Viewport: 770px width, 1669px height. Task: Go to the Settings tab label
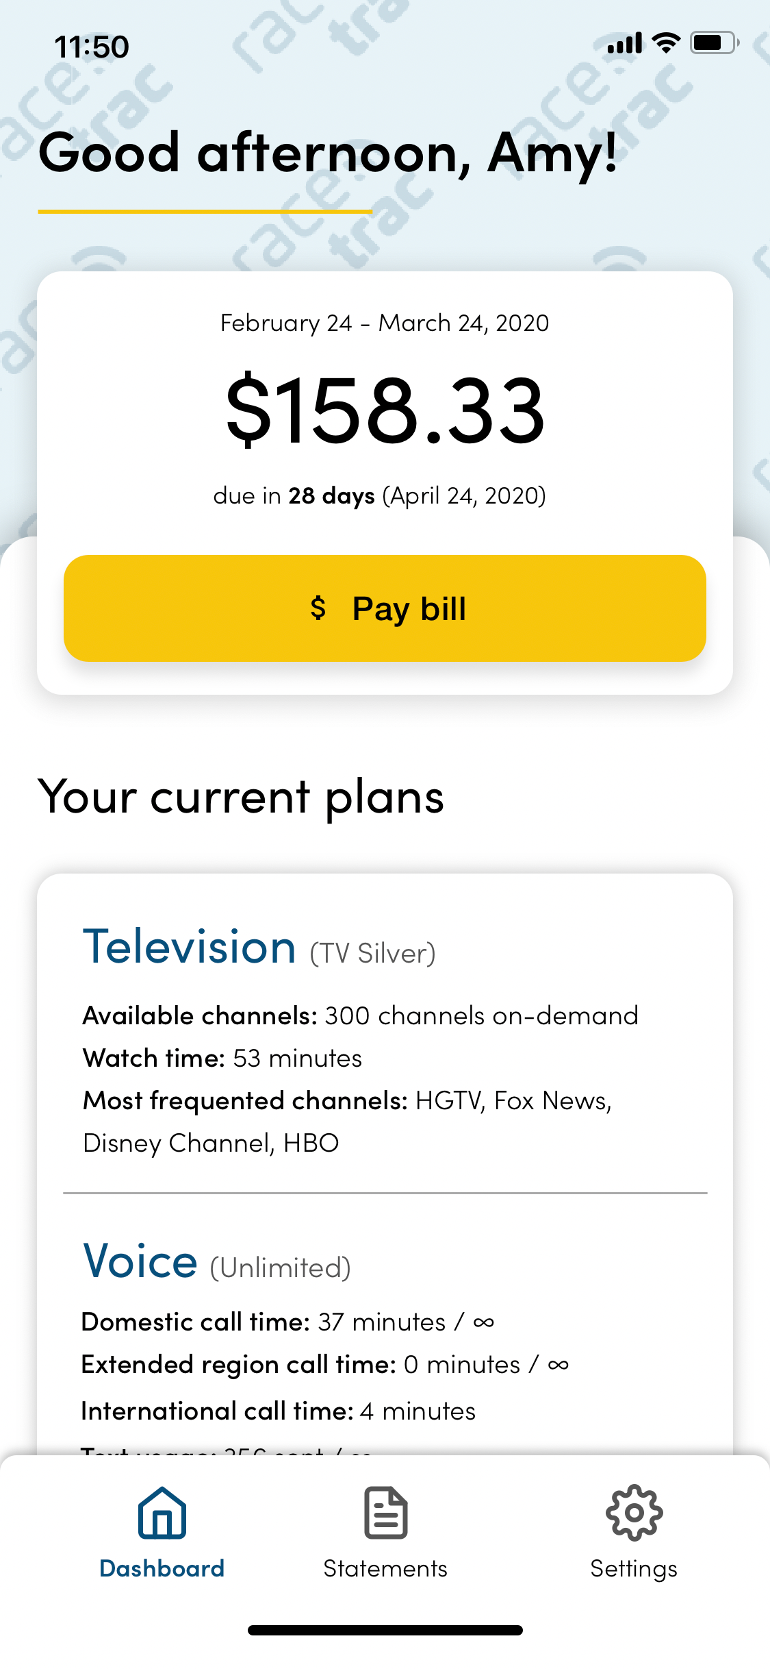coord(634,1569)
